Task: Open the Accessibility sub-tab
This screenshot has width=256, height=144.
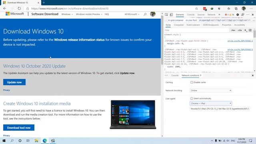Action: pyautogui.click(x=240, y=25)
